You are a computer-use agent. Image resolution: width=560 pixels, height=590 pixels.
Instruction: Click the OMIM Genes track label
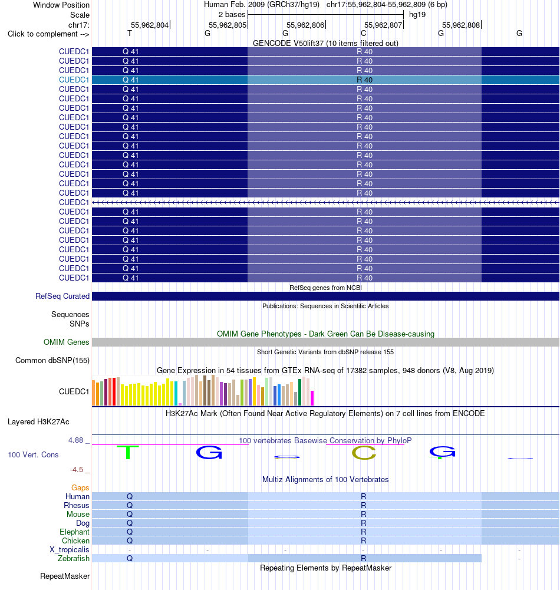tap(66, 342)
